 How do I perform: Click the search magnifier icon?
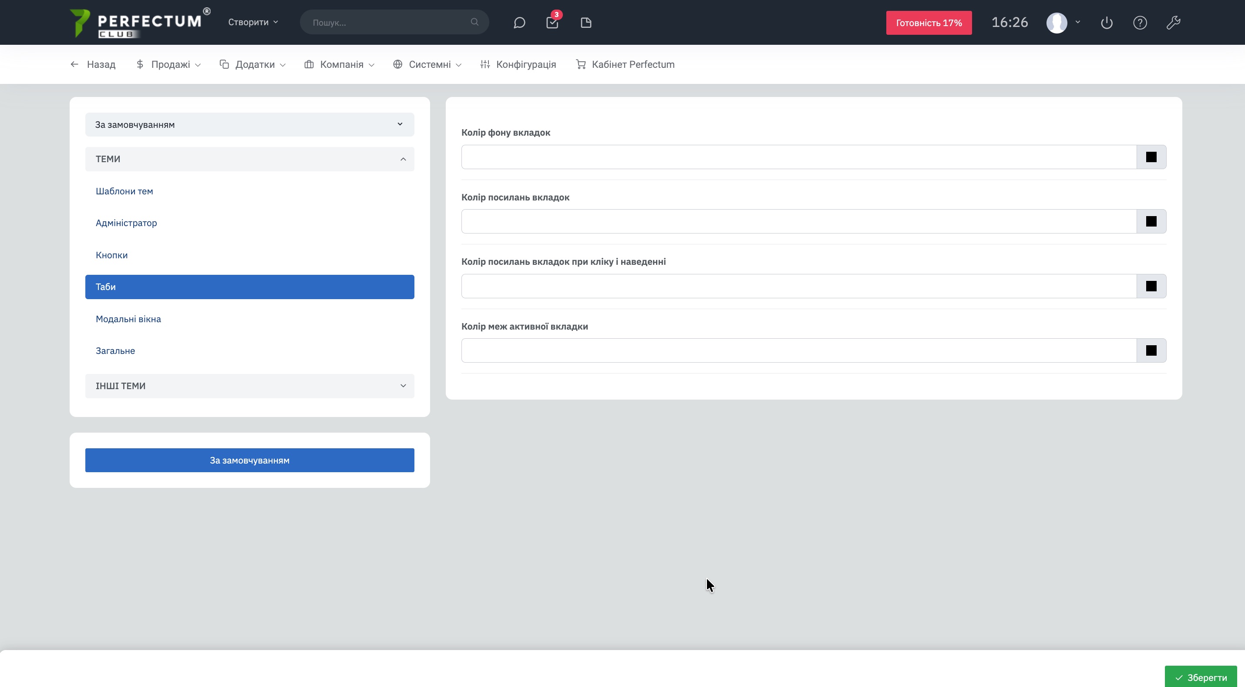click(474, 22)
